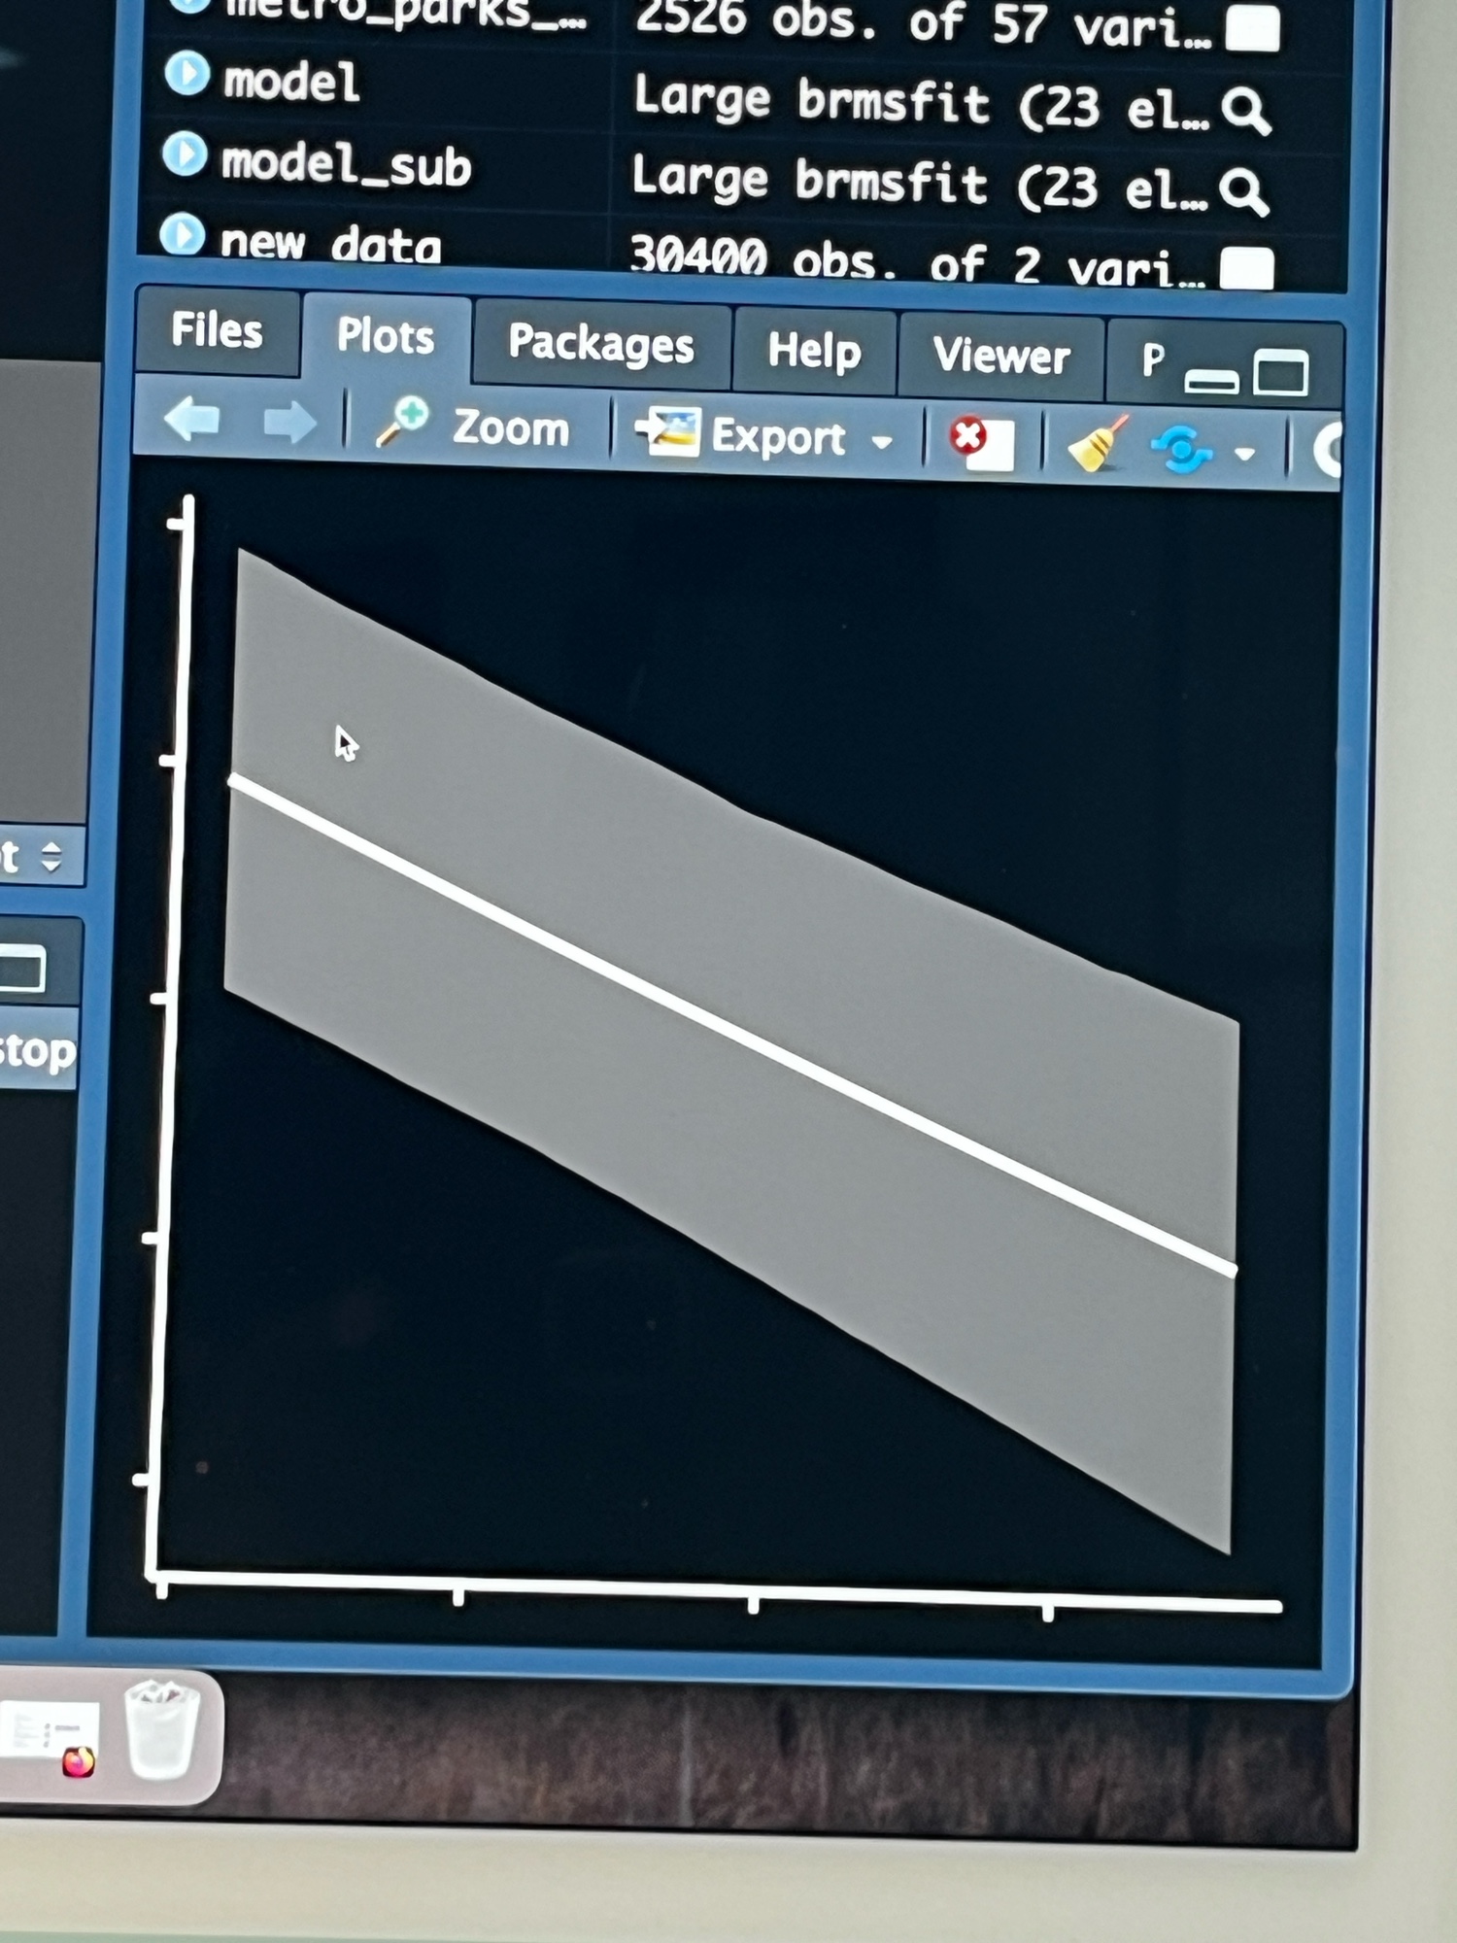The height and width of the screenshot is (1943, 1457).
Task: Click the blue publish/refresh icon
Action: coord(1180,450)
